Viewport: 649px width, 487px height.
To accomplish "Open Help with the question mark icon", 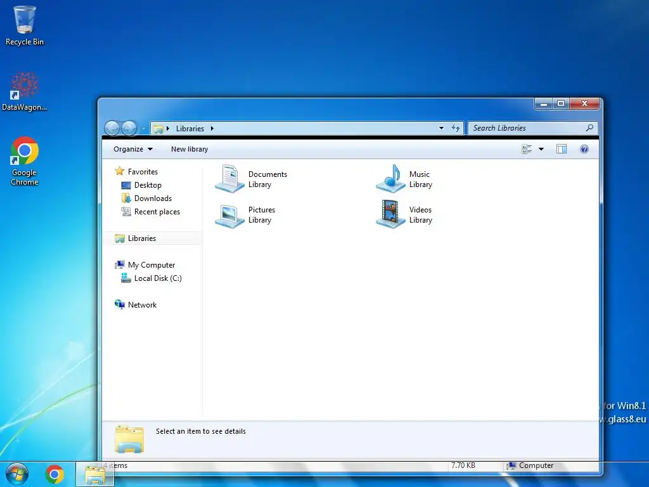I will pyautogui.click(x=584, y=149).
